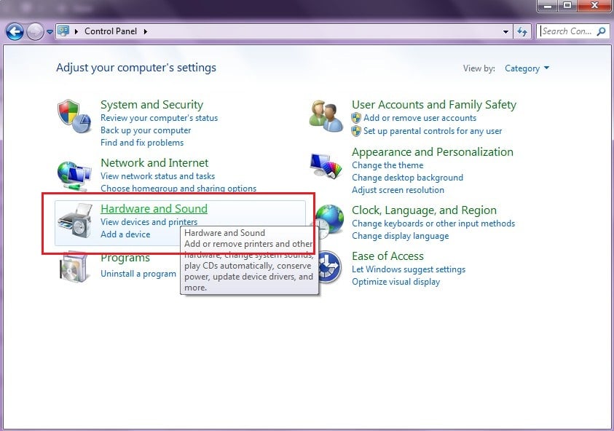Select the Control Panel breadcrumb label
This screenshot has height=431, width=614.
point(111,31)
